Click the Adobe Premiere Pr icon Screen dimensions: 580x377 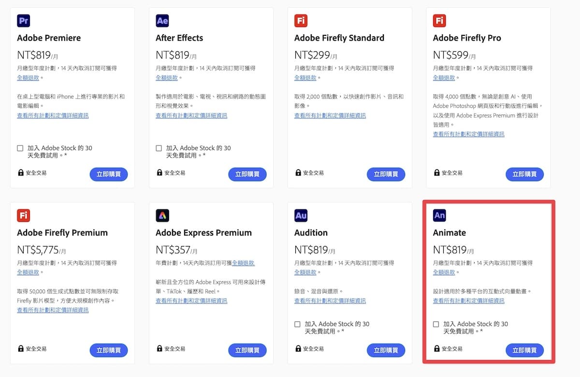click(24, 21)
